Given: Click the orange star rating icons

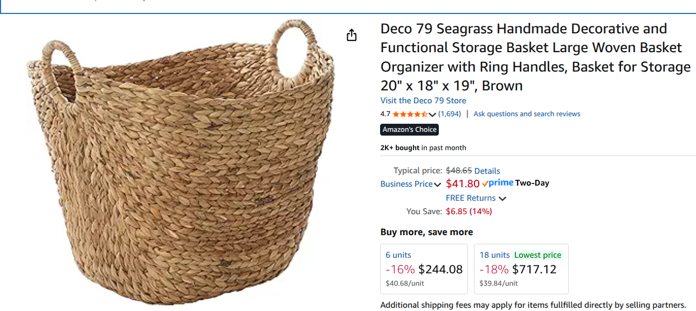Looking at the screenshot, I should pos(410,114).
